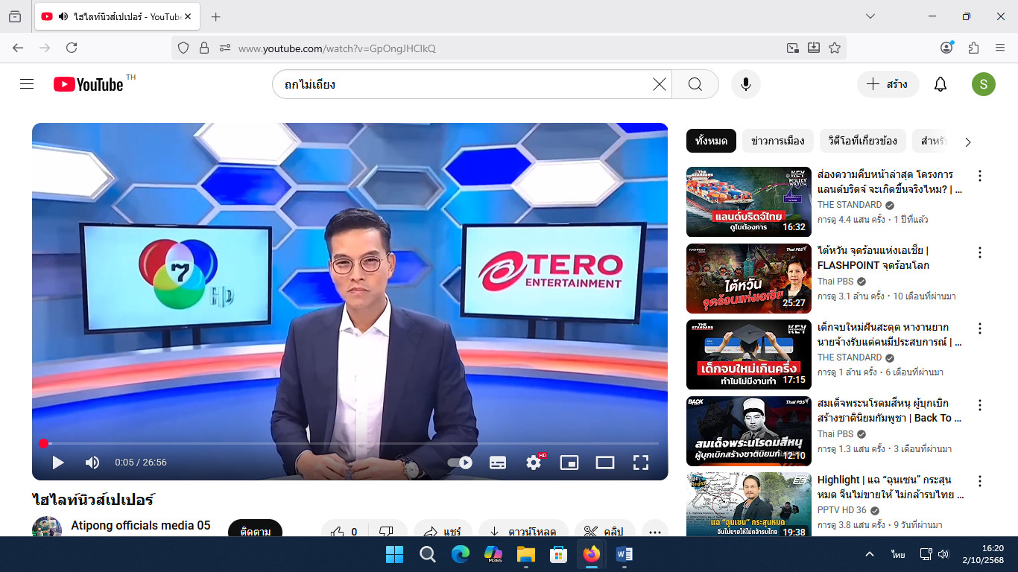Open options menu for สมเด็จพระนโรดมสีหนุ video
The image size is (1018, 572).
(980, 405)
